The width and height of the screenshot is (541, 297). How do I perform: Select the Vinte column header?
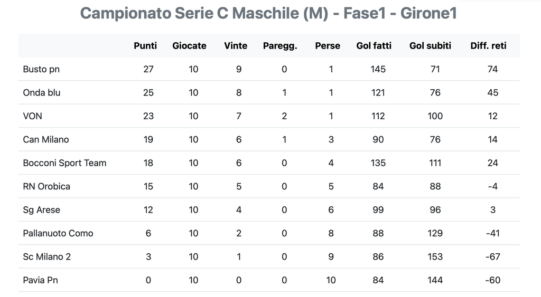click(x=236, y=46)
